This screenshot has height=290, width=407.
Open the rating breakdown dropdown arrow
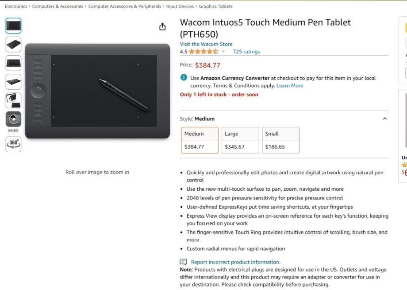223,52
